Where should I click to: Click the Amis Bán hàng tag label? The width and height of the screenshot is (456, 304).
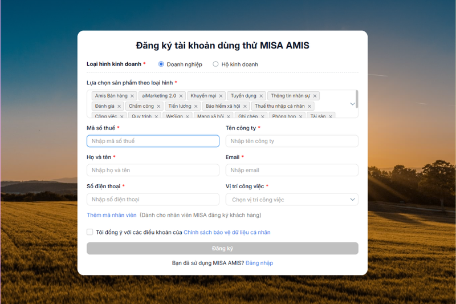point(111,96)
